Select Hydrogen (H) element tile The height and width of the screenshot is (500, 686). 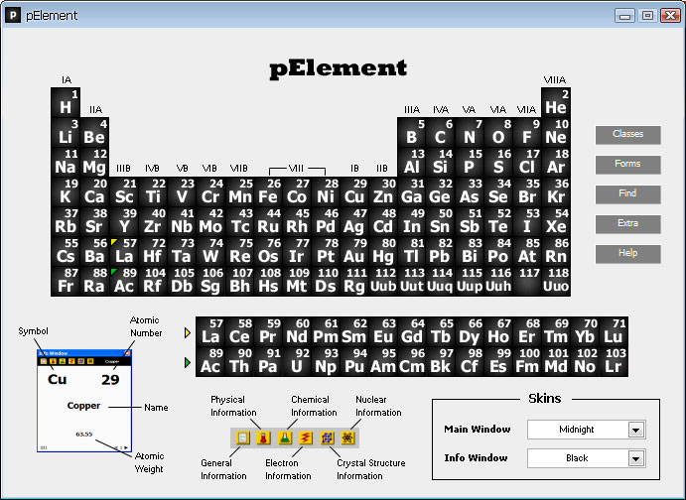click(66, 102)
